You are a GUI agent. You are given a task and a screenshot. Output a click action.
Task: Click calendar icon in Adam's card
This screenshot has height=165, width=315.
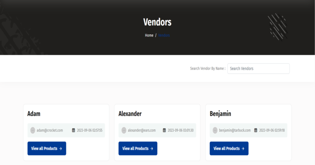pos(74,130)
